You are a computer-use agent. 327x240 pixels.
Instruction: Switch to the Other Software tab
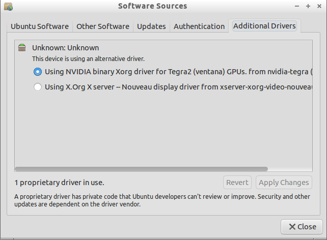point(103,26)
